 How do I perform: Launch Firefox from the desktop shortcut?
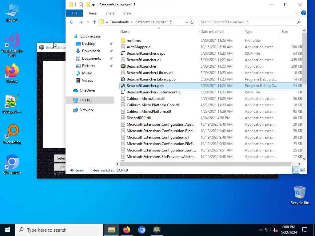[12, 73]
